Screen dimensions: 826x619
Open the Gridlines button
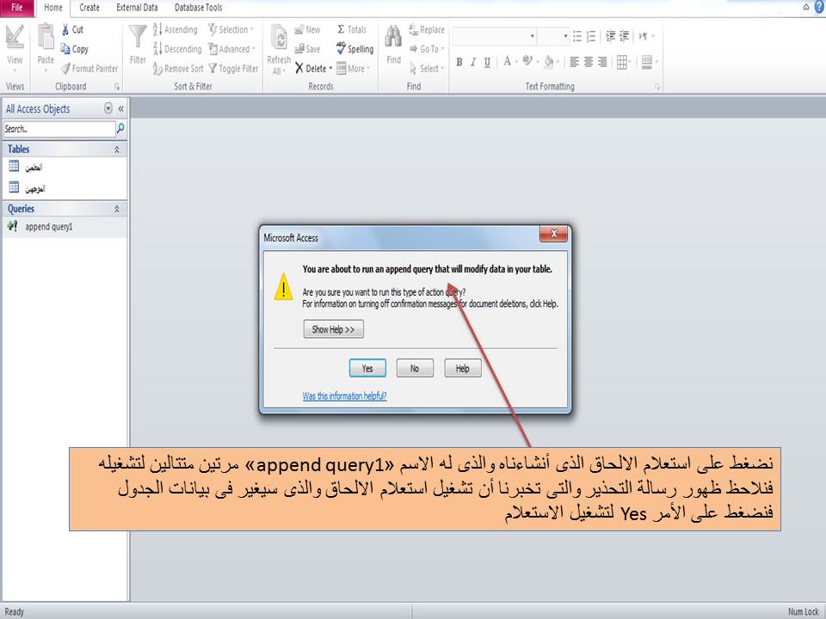tap(624, 62)
